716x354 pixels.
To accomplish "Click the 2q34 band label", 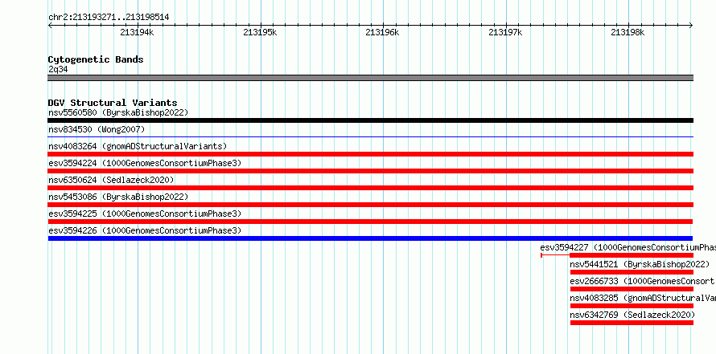I will pyautogui.click(x=59, y=70).
